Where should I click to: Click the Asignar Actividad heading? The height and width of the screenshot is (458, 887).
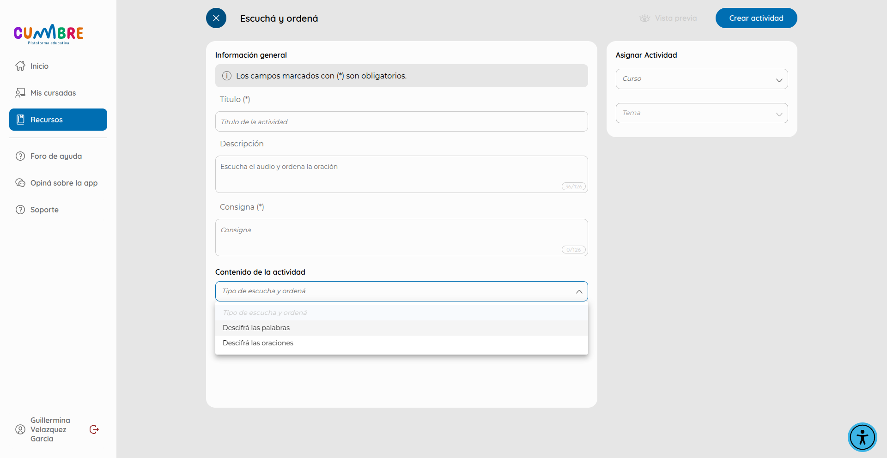pos(646,55)
